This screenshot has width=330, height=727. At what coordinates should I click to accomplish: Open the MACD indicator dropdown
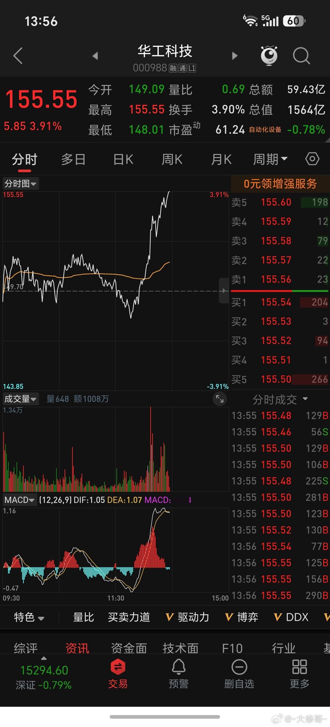[20, 500]
